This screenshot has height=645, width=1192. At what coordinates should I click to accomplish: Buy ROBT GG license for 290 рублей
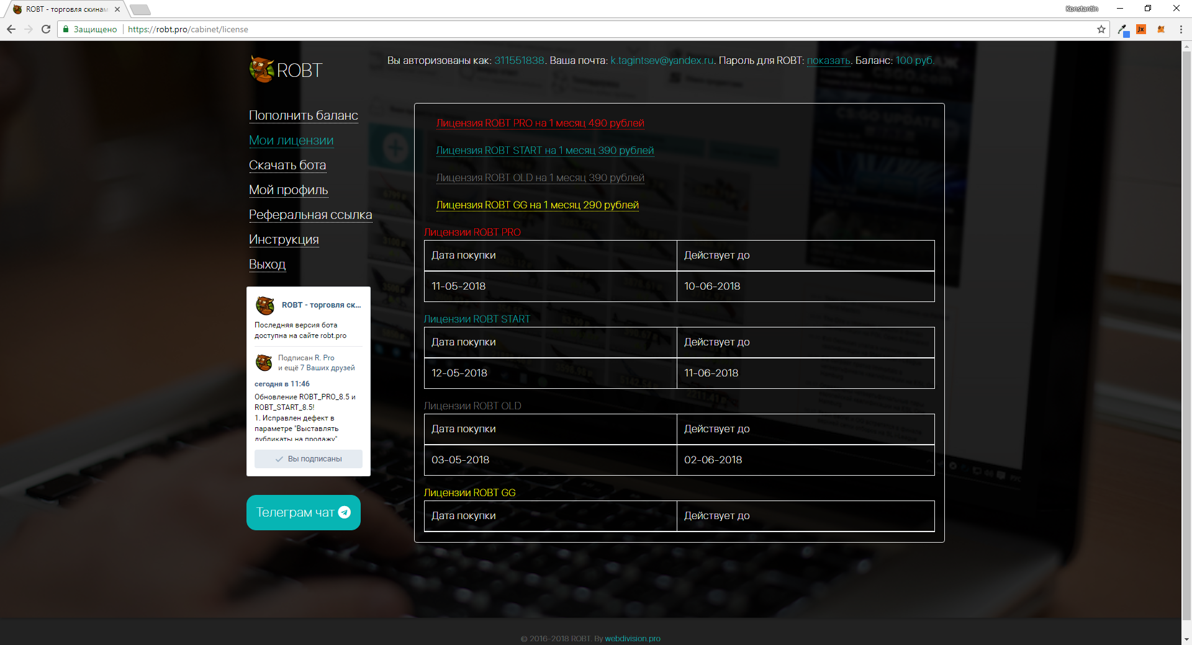[x=537, y=205]
